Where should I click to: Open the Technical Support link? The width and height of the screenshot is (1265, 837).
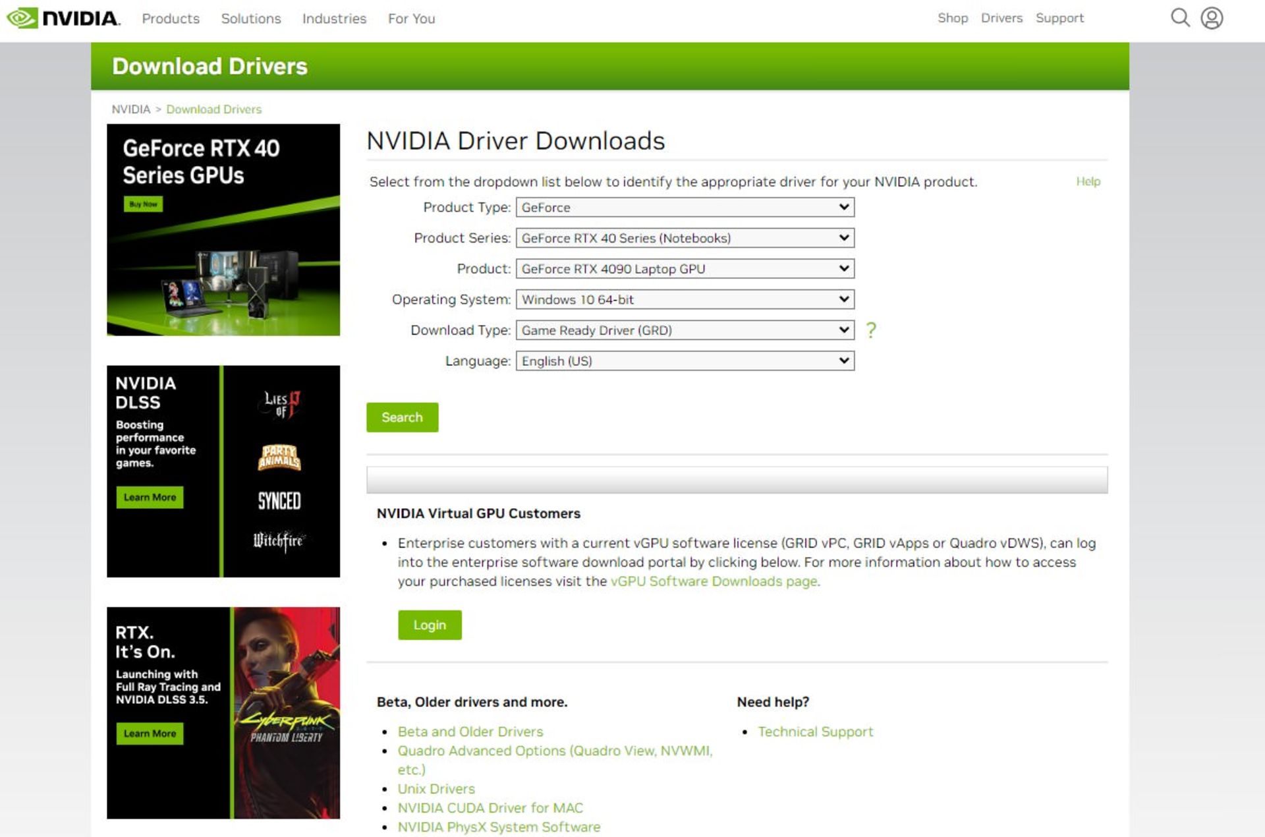pyautogui.click(x=815, y=732)
